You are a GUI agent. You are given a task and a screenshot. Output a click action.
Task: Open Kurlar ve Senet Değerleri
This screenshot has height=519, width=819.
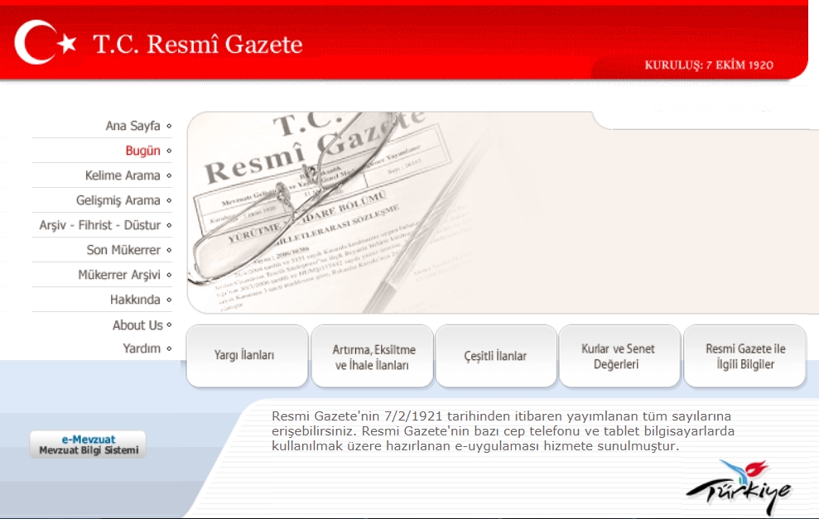coord(619,356)
